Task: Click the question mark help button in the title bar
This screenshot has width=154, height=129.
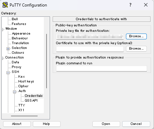Action: tap(130, 5)
